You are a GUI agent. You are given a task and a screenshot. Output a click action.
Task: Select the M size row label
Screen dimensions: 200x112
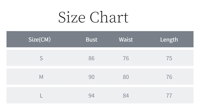click(x=41, y=77)
